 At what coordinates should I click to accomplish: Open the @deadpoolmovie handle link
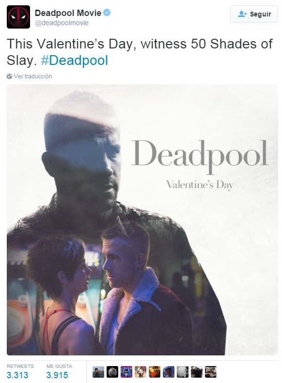point(62,23)
